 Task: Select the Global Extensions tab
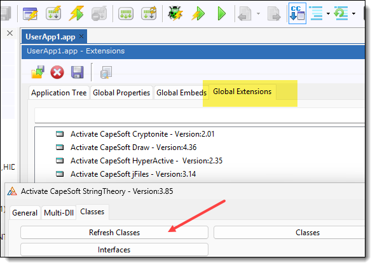coord(242,92)
